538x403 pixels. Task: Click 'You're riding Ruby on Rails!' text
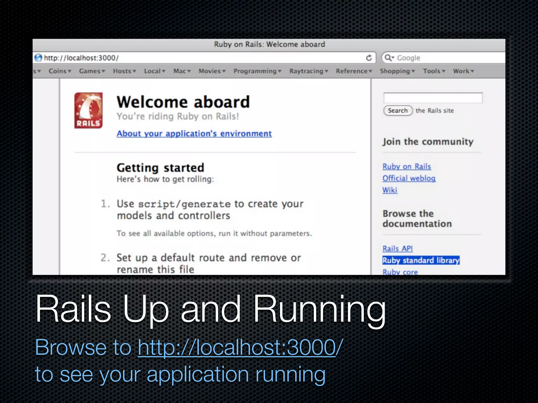[x=178, y=116]
